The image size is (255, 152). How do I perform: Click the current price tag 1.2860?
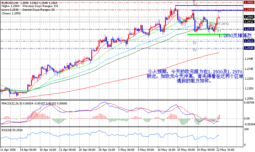(x=249, y=17)
